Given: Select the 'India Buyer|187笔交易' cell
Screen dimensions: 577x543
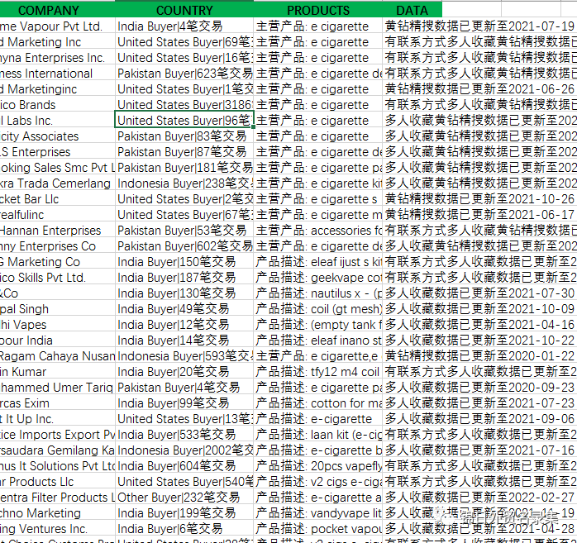Looking at the screenshot, I should tap(184, 278).
